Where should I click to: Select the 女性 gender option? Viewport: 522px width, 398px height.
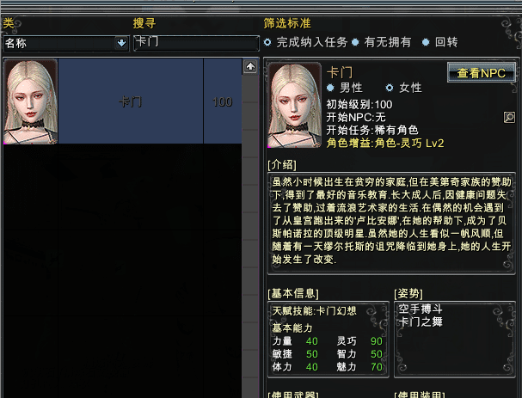click(404, 88)
